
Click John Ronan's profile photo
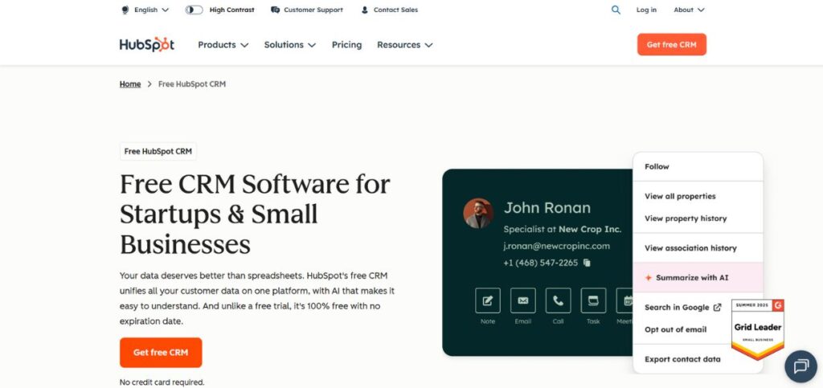478,213
